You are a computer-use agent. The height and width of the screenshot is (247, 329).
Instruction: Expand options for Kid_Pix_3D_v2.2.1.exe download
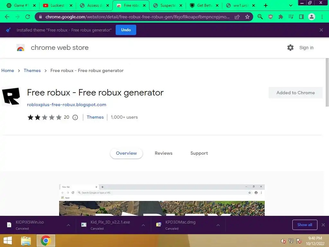143,225
